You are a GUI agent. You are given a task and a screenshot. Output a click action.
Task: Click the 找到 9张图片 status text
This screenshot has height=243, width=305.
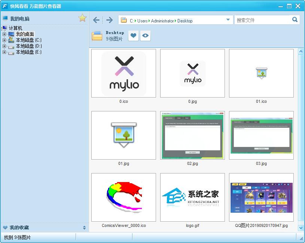(x=17, y=237)
